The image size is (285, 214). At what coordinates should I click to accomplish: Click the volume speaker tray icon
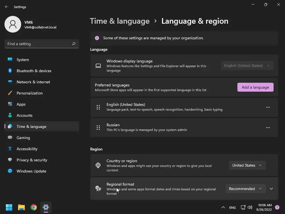click(250, 207)
